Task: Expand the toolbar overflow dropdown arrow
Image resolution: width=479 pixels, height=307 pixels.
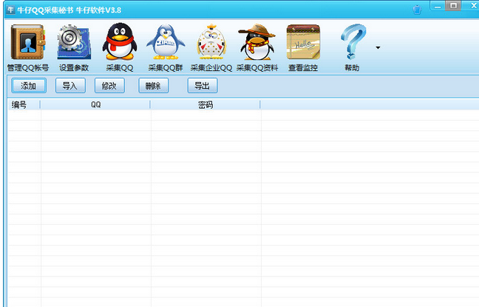Action: pyautogui.click(x=378, y=47)
